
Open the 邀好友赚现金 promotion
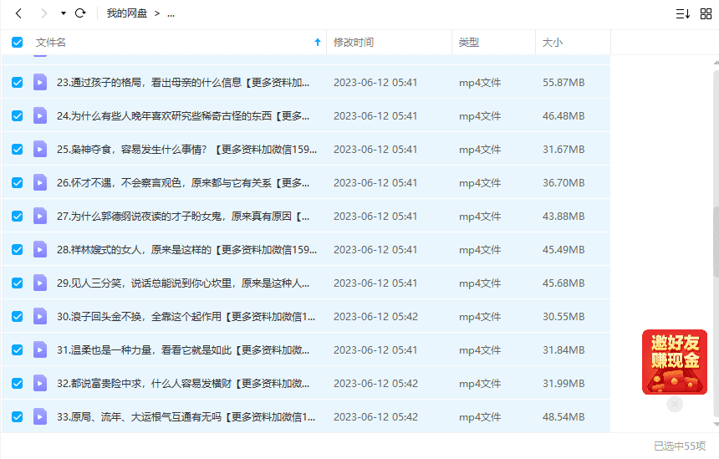pos(674,361)
